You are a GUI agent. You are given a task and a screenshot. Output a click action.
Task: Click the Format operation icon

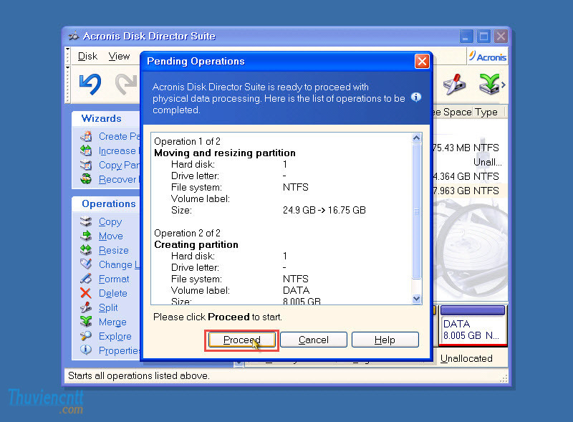(86, 279)
